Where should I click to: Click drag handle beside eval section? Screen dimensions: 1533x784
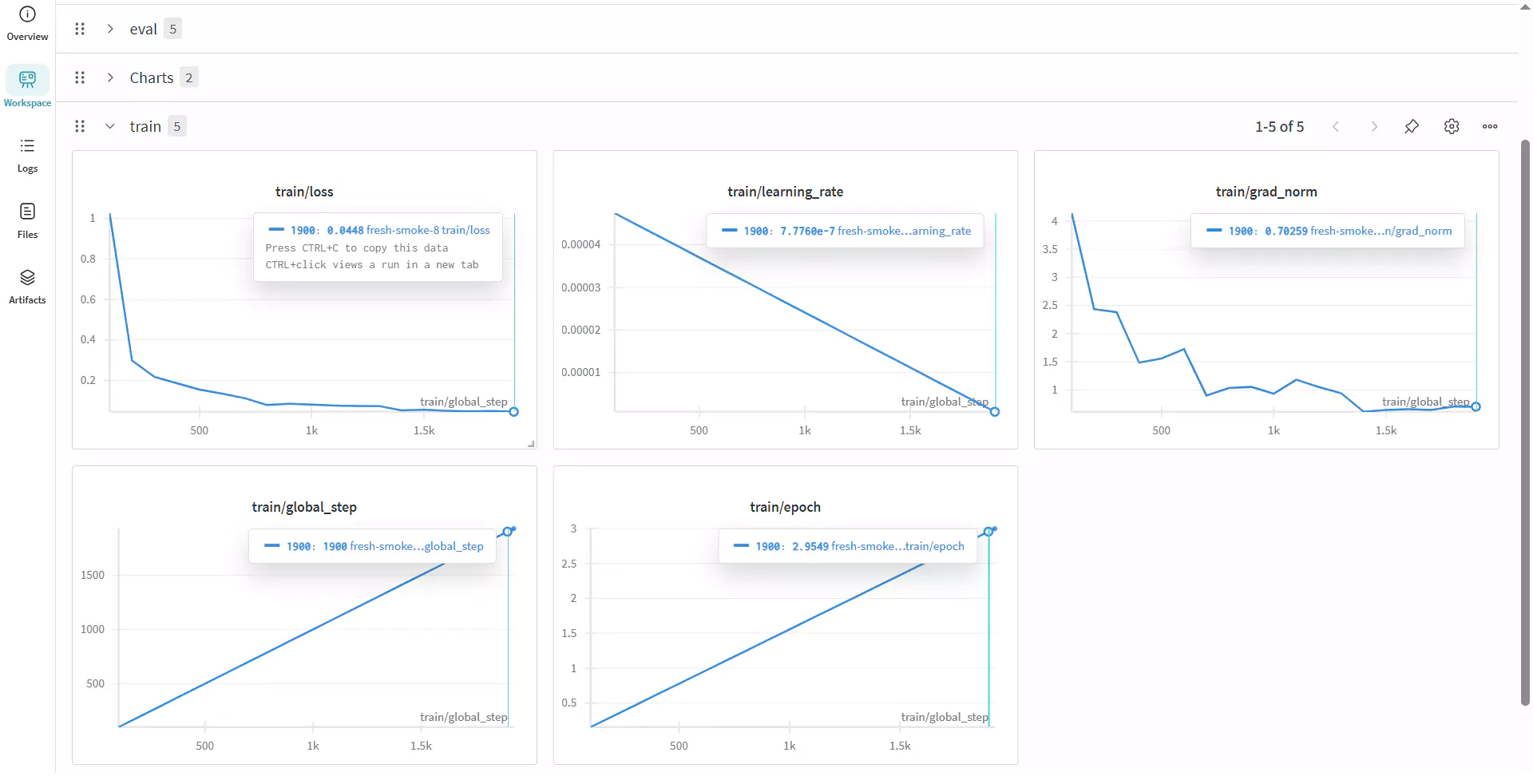(x=80, y=29)
